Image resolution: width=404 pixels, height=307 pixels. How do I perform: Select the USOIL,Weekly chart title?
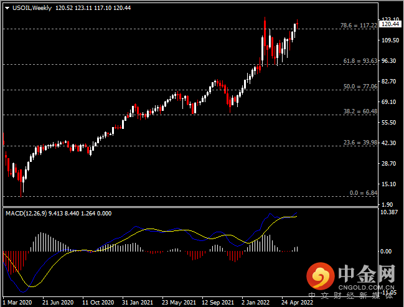tap(32, 8)
